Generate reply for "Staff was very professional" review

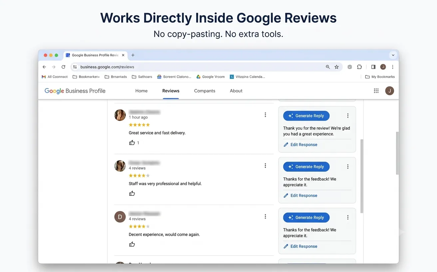[x=306, y=167]
